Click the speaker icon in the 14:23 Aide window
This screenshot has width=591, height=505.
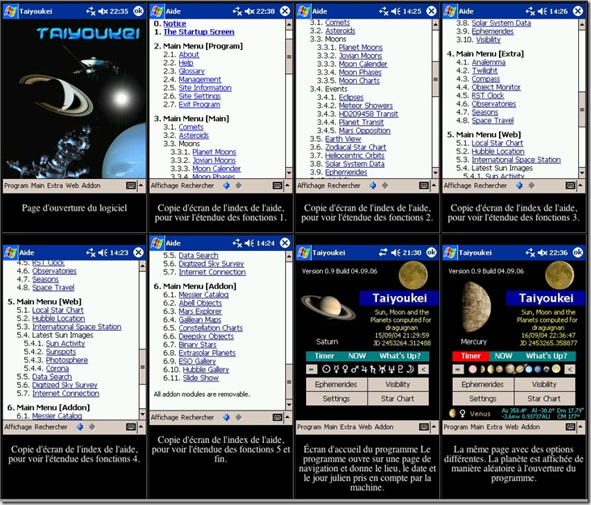coord(103,252)
